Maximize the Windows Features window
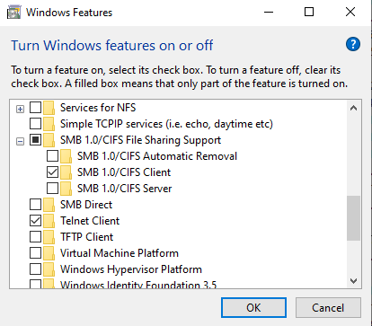Screen dimensions: 372x326 coord(309,13)
